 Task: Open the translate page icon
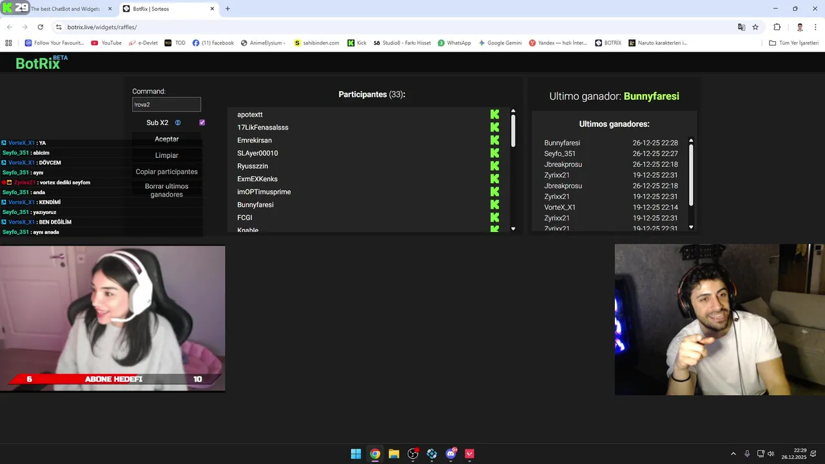[x=741, y=27]
